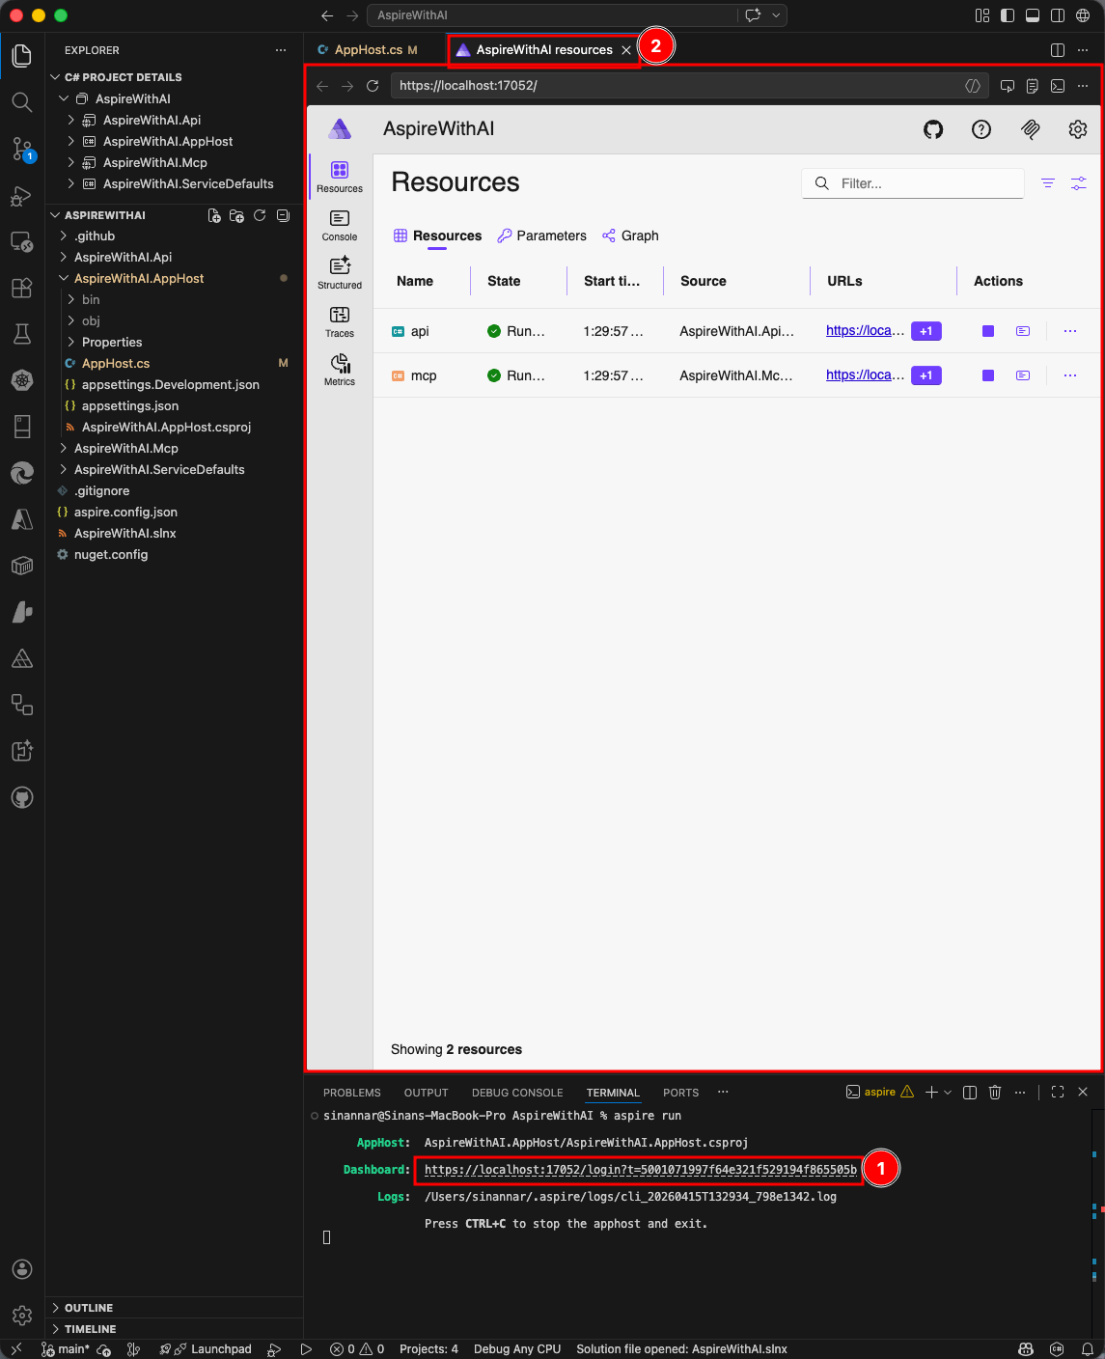The image size is (1105, 1359).
Task: Expand the OUTLINE section
Action: [x=89, y=1308]
